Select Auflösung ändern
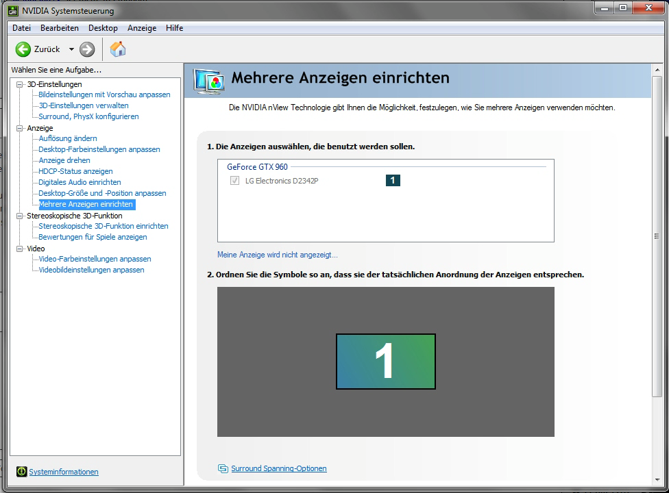This screenshot has width=669, height=493. 68,138
